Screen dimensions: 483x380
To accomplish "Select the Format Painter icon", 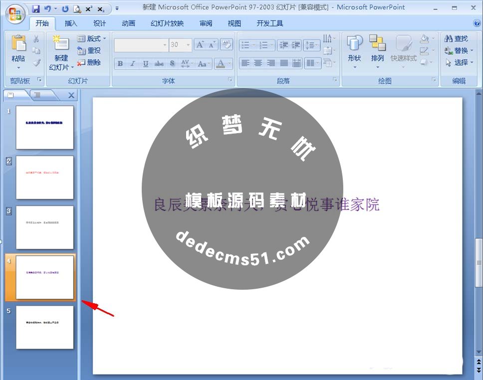I will click(x=36, y=62).
